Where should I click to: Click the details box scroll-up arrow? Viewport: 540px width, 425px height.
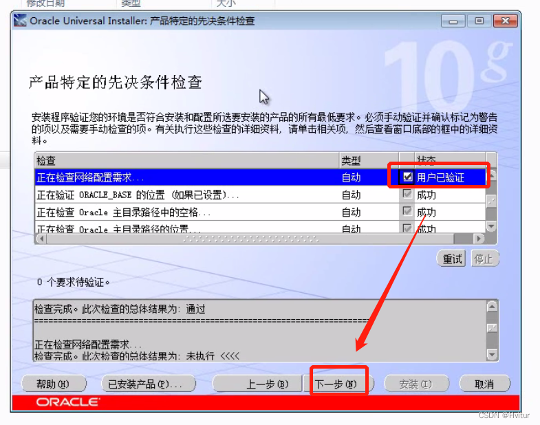(x=493, y=307)
